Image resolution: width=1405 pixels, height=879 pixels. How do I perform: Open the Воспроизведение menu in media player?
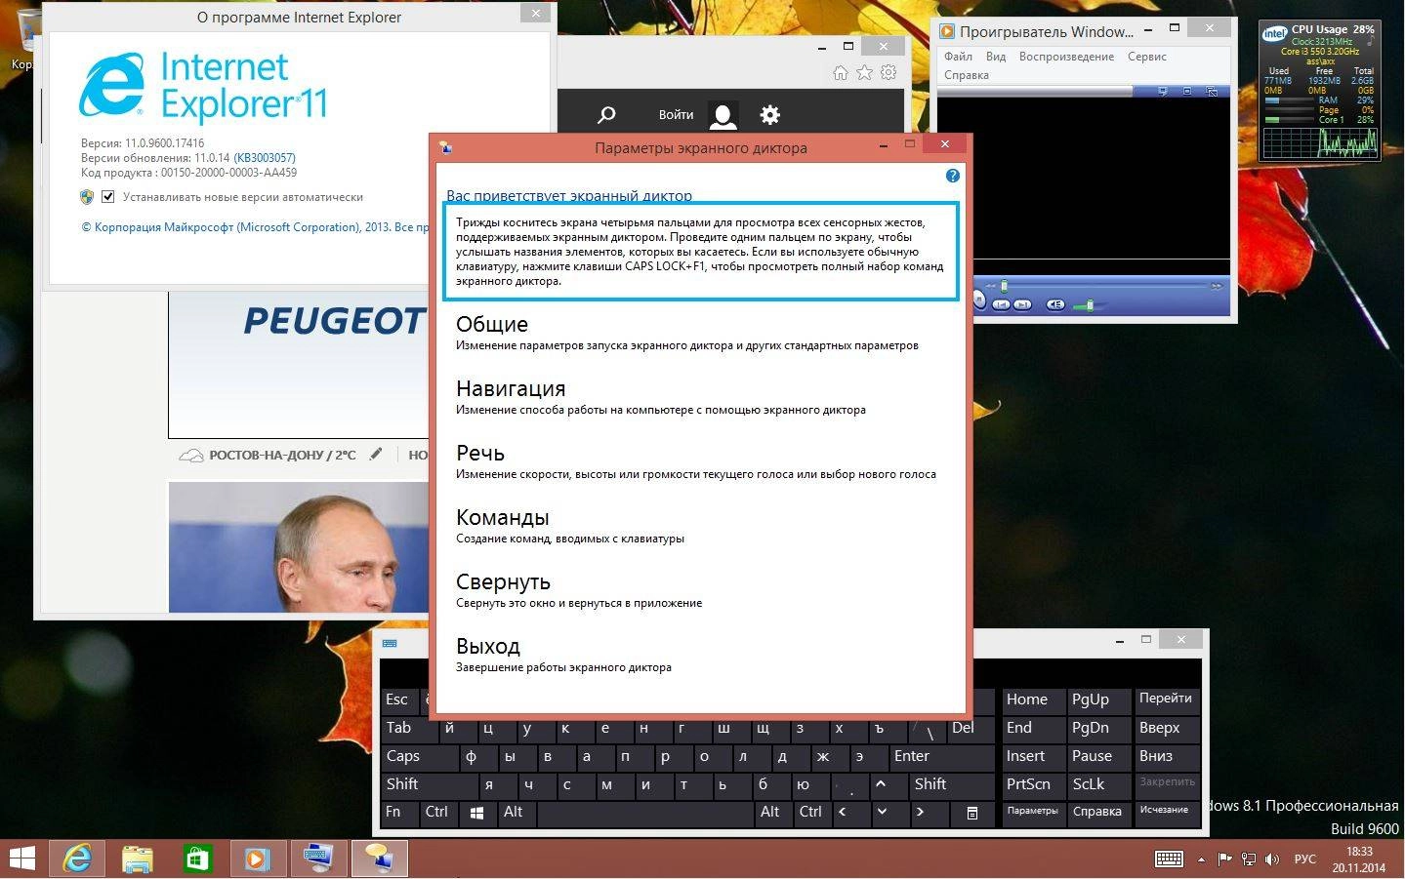pyautogui.click(x=1066, y=57)
